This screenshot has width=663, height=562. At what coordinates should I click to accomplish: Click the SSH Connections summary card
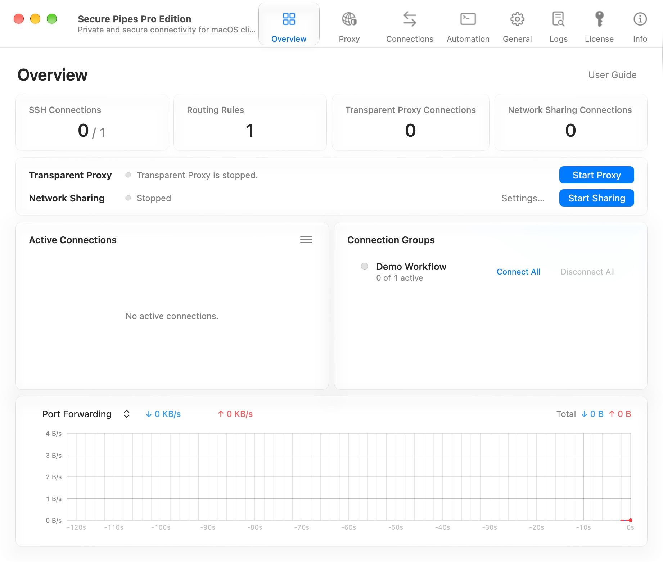92,122
